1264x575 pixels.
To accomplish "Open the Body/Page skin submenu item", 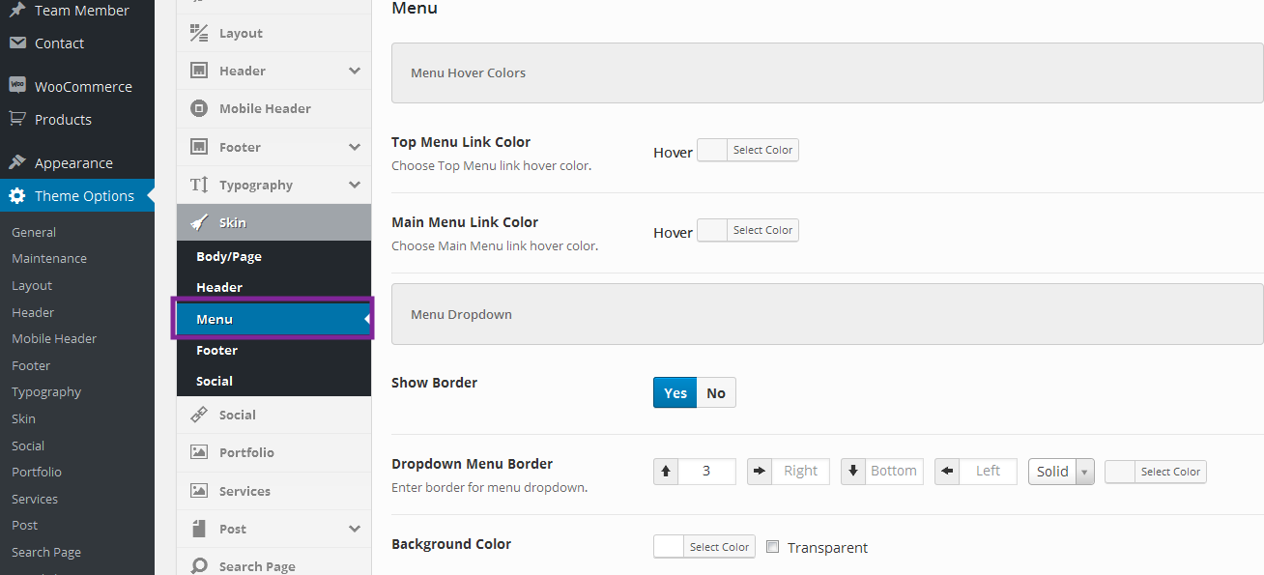I will tap(229, 257).
